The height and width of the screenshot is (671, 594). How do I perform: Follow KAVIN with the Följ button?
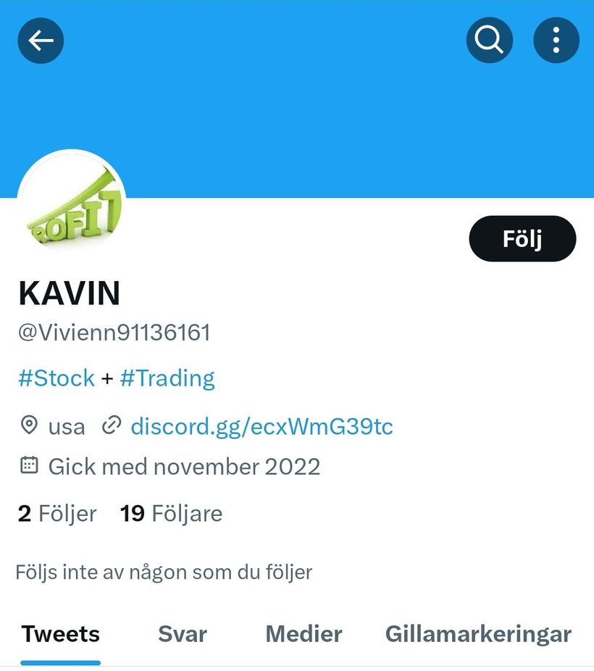point(522,238)
